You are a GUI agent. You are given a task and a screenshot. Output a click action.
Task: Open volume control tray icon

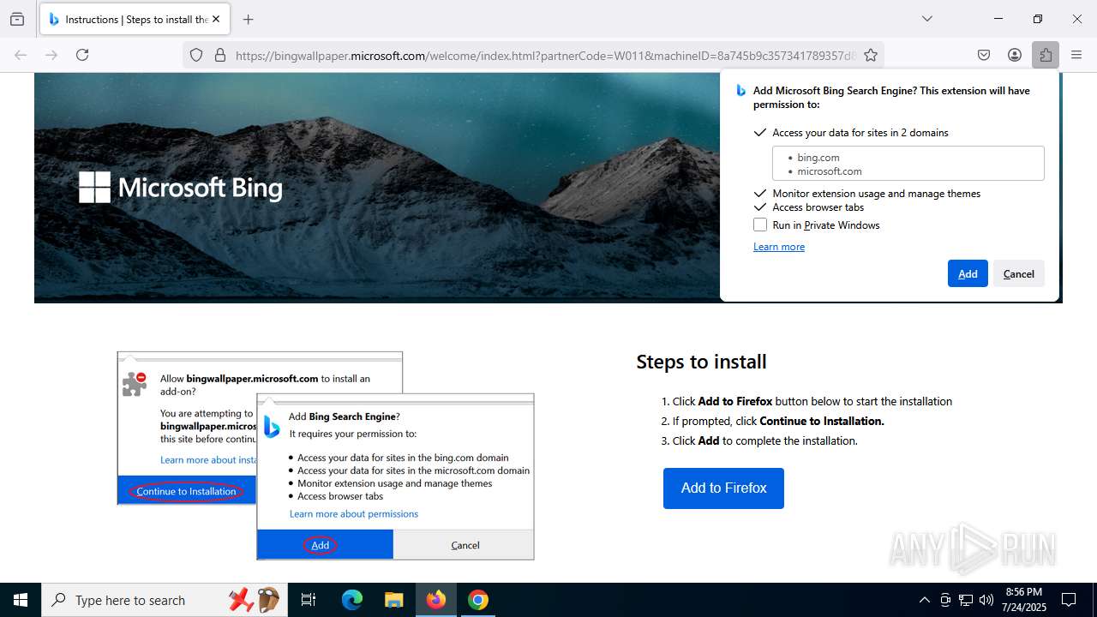coord(986,600)
